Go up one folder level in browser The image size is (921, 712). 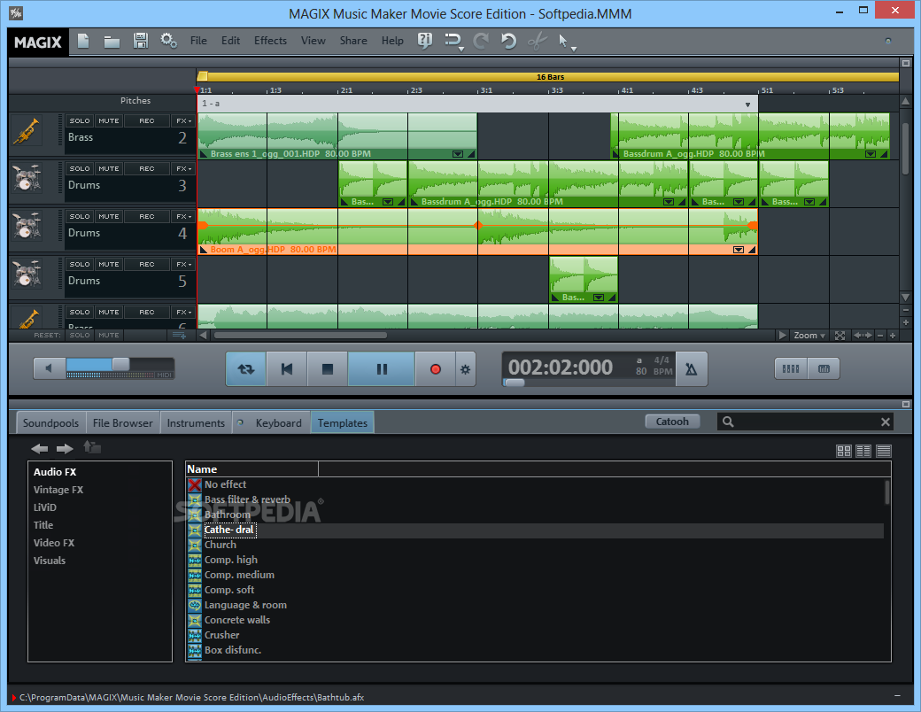tap(91, 447)
